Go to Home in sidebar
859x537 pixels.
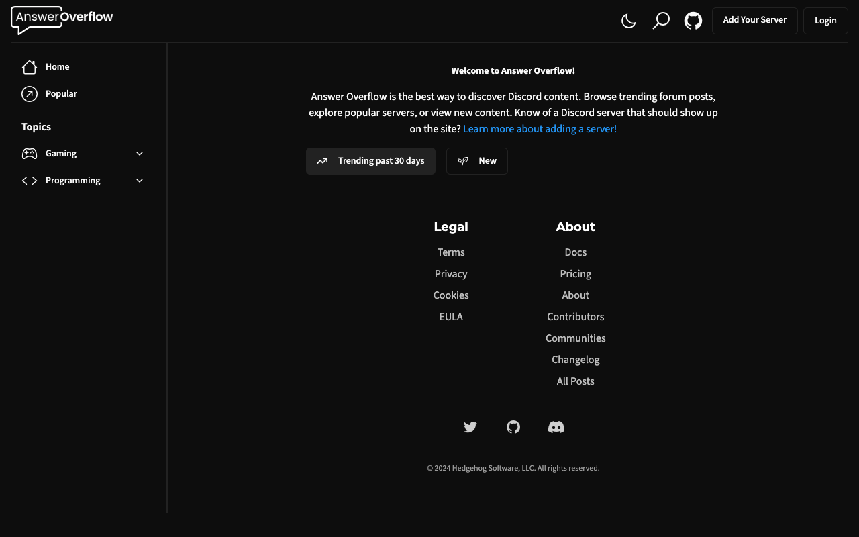tap(83, 67)
